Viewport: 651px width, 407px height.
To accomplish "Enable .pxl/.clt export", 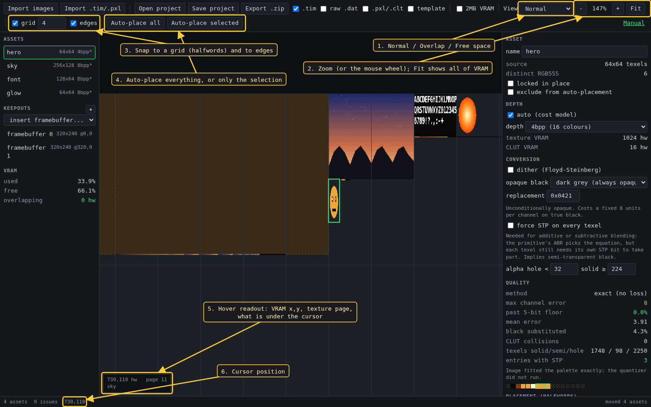I will click(x=365, y=9).
